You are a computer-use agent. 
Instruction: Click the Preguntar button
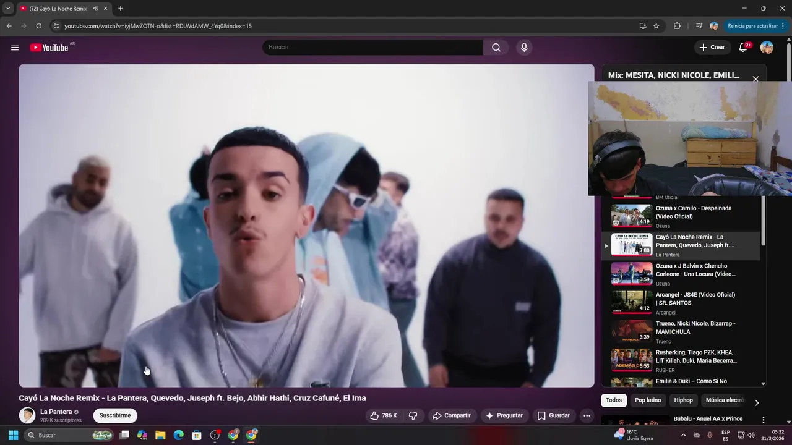click(504, 415)
